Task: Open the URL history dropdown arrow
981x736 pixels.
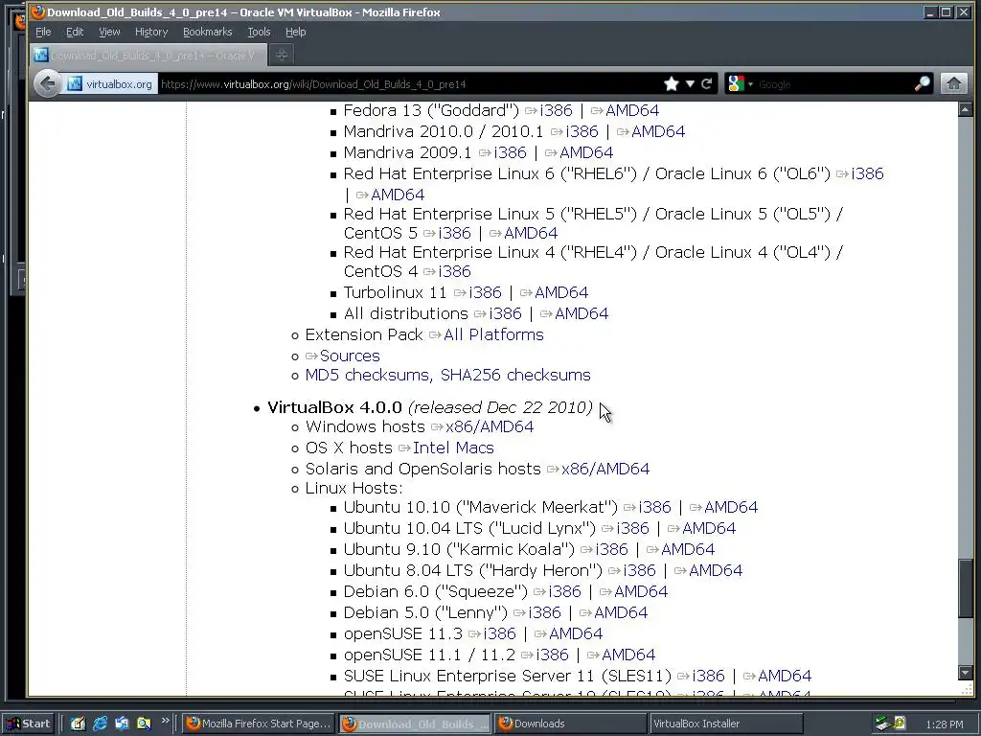Action: coord(690,84)
